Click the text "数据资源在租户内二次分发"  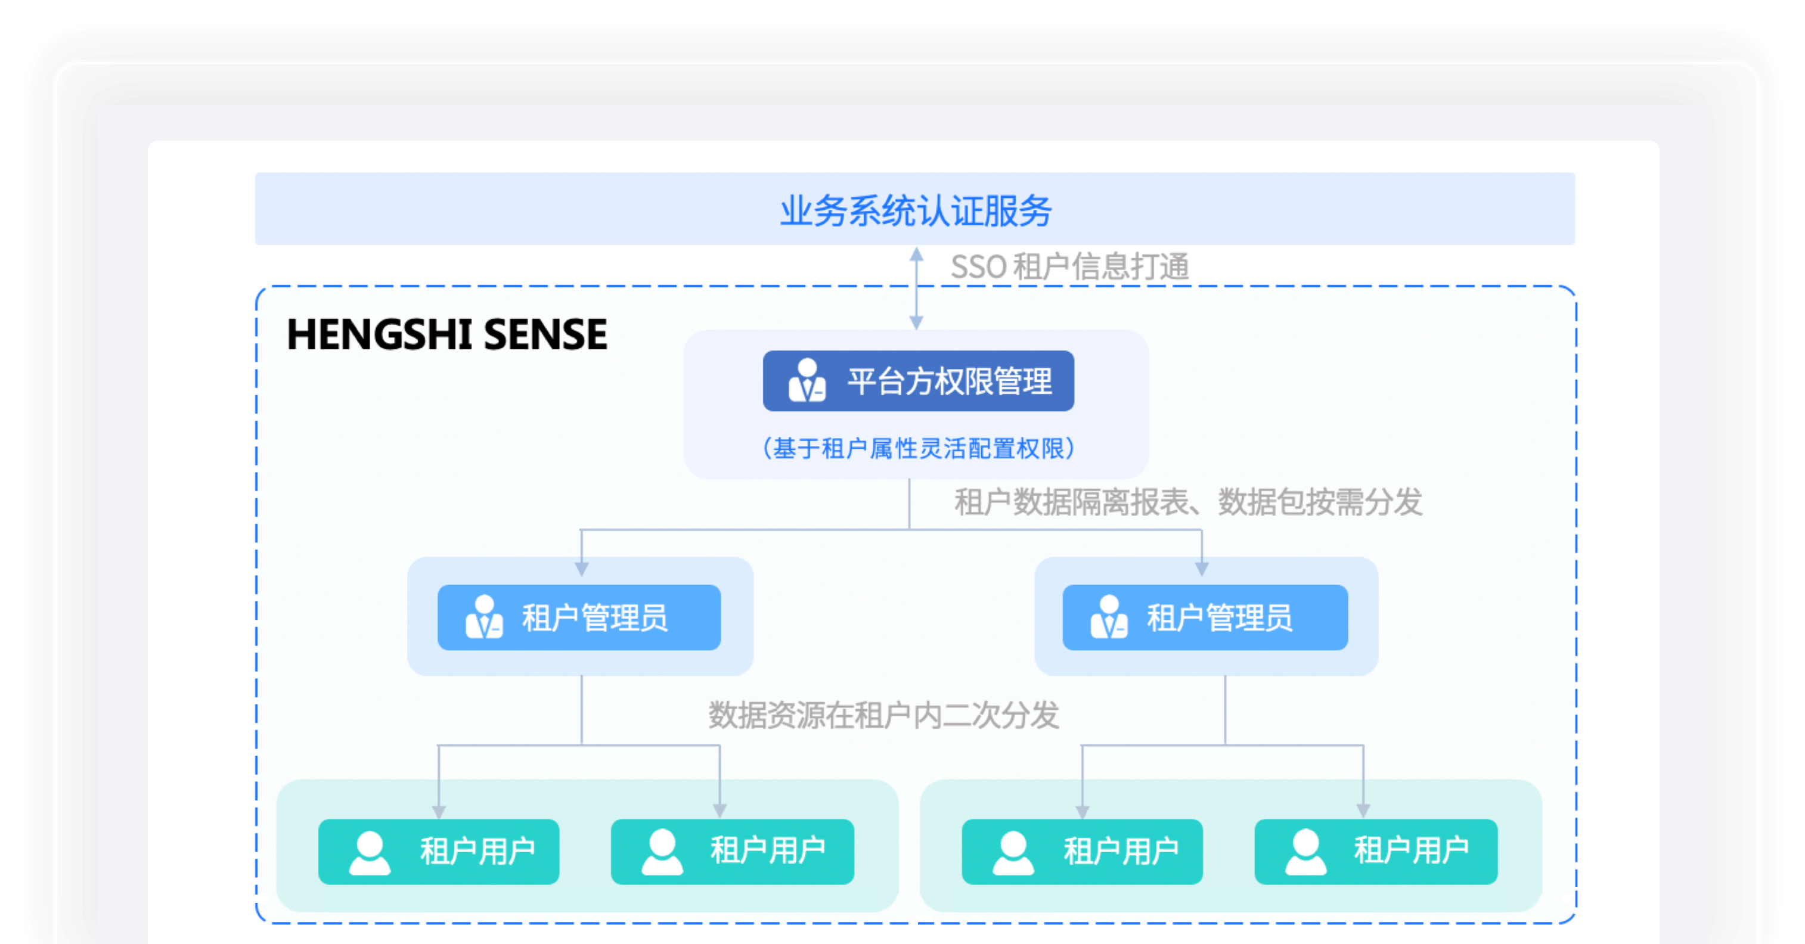[883, 715]
